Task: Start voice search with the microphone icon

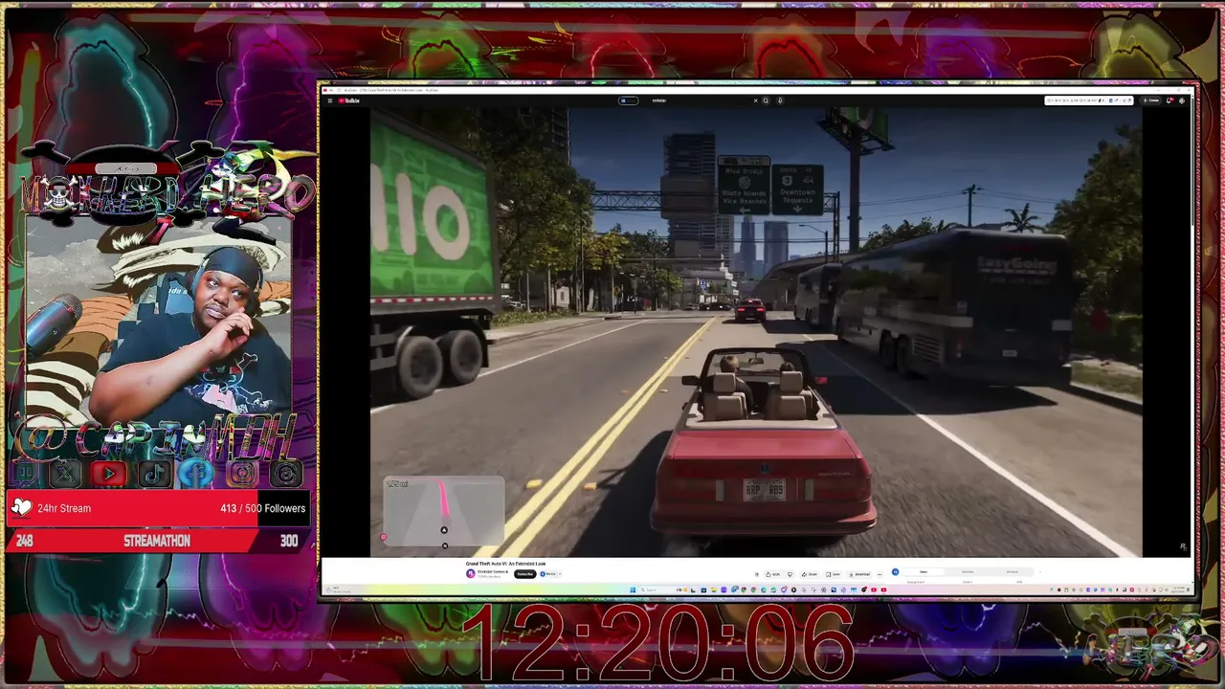Action: [x=780, y=100]
